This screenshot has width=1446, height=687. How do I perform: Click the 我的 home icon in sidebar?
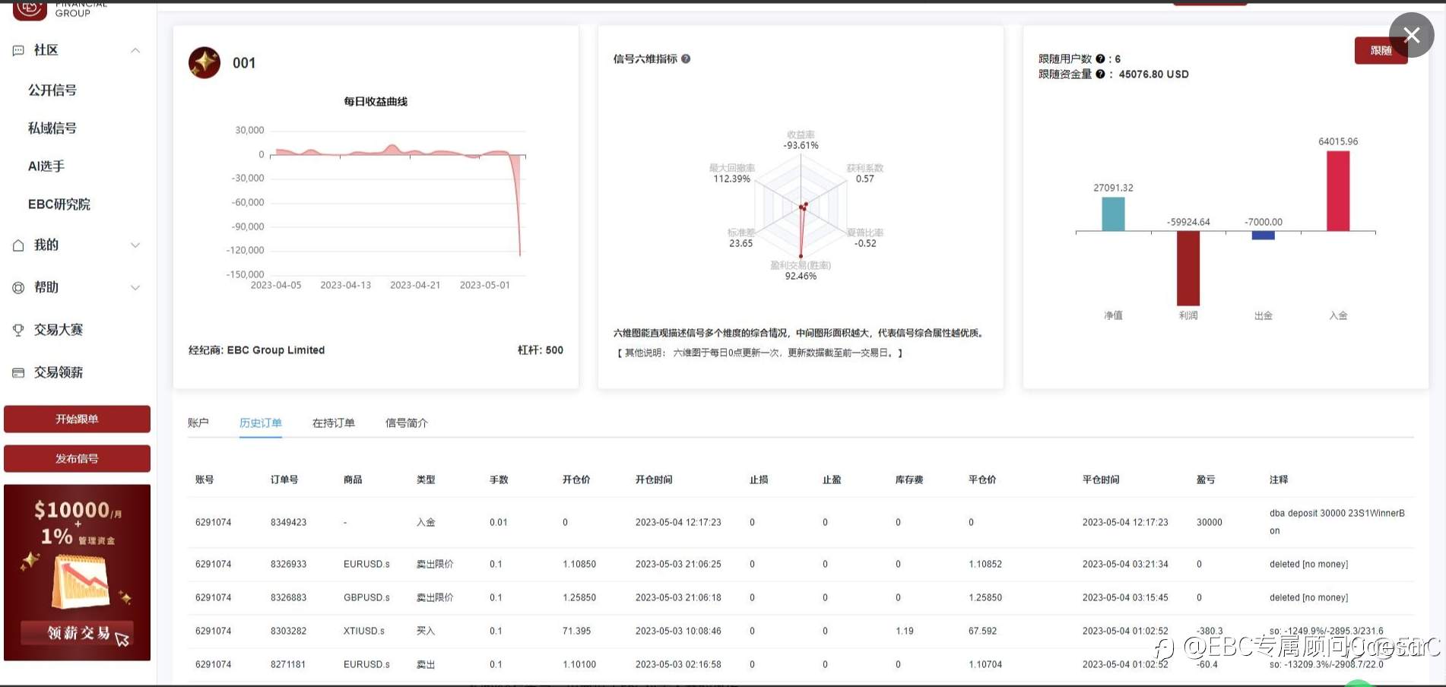tap(18, 245)
